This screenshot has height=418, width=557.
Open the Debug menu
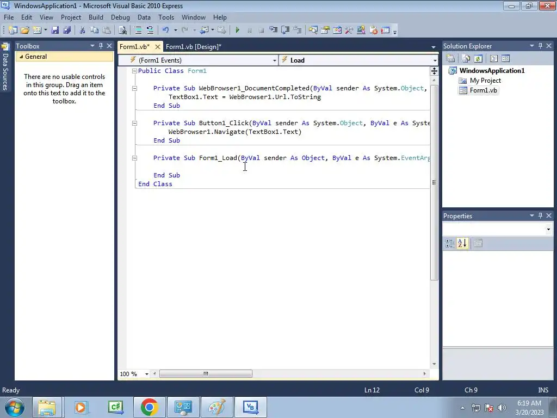(x=120, y=17)
